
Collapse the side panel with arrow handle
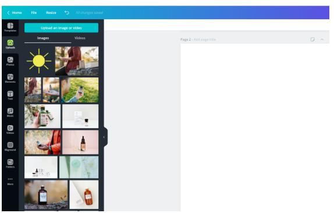105,137
